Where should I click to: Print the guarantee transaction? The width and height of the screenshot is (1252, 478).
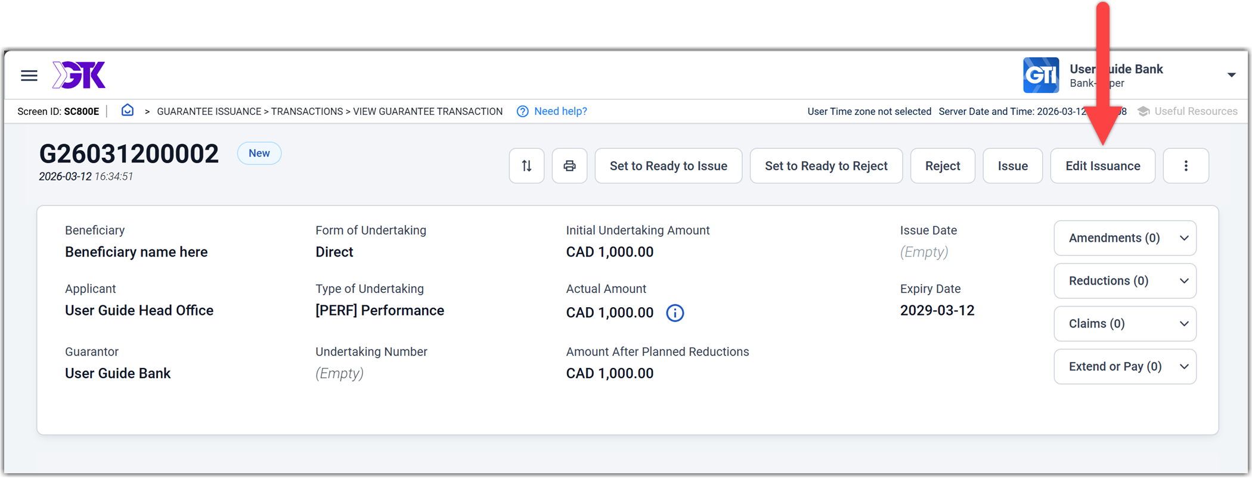tap(570, 166)
